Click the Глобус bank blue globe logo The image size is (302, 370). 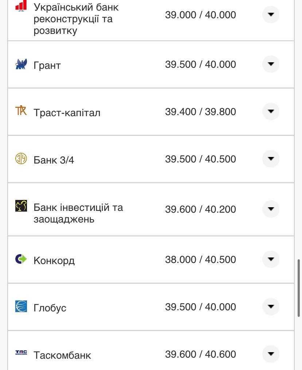tap(21, 306)
